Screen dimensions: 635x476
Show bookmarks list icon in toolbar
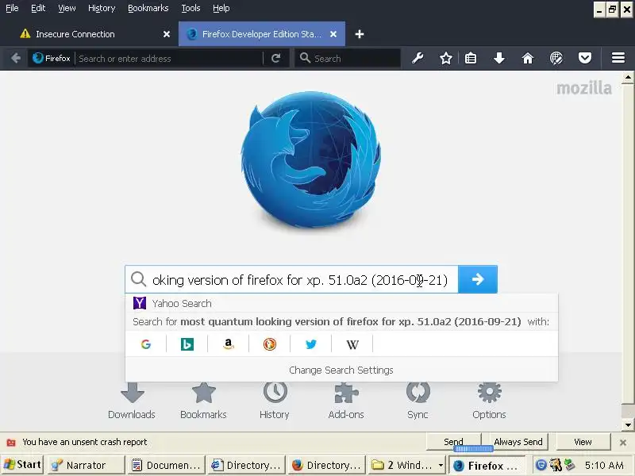coord(471,58)
